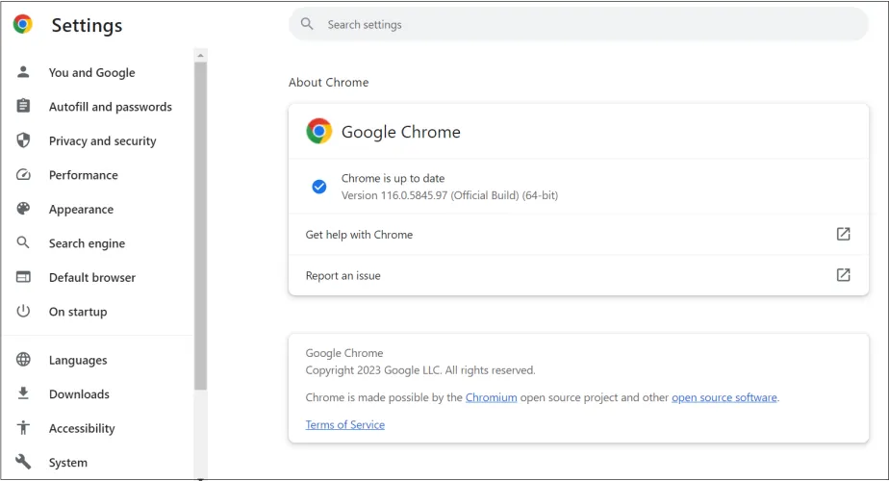Open the Chromium project link

[x=491, y=397]
